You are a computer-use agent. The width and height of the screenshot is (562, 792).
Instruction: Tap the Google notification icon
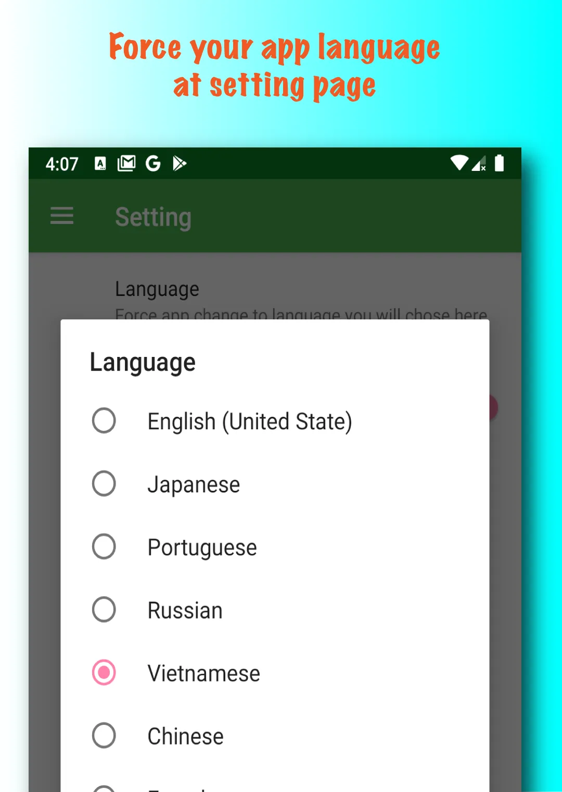[153, 164]
